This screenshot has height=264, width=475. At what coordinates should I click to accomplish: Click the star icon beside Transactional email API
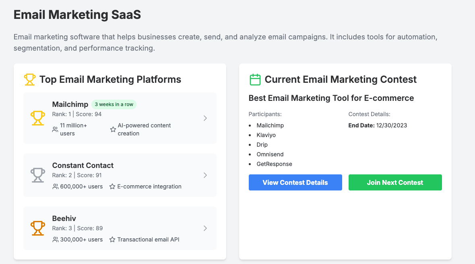coord(112,239)
